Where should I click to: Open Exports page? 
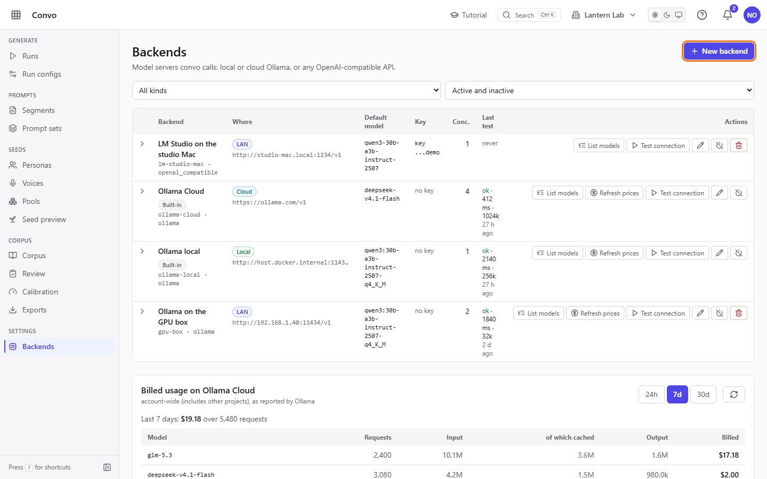pyautogui.click(x=59, y=310)
